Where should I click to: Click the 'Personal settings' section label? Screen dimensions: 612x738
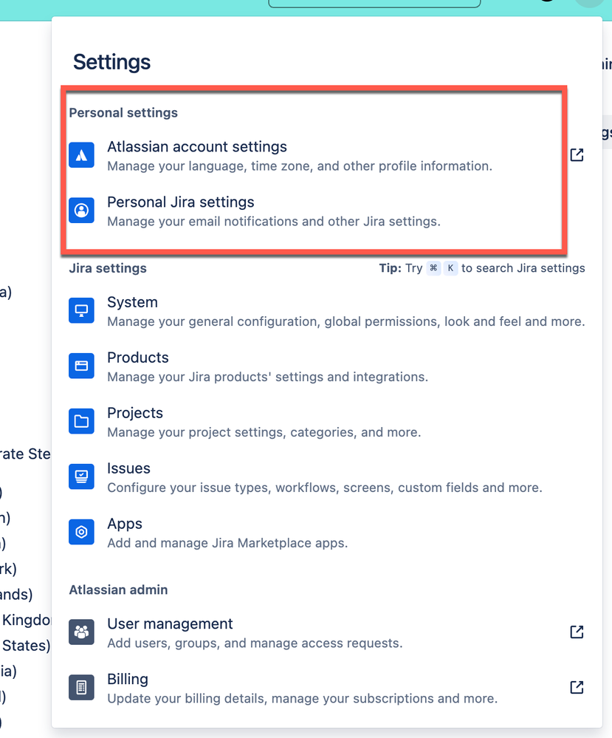pyautogui.click(x=123, y=113)
